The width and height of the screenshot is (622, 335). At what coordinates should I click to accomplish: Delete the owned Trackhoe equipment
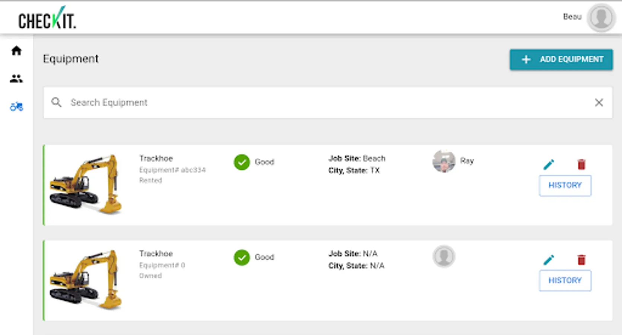[x=581, y=259]
